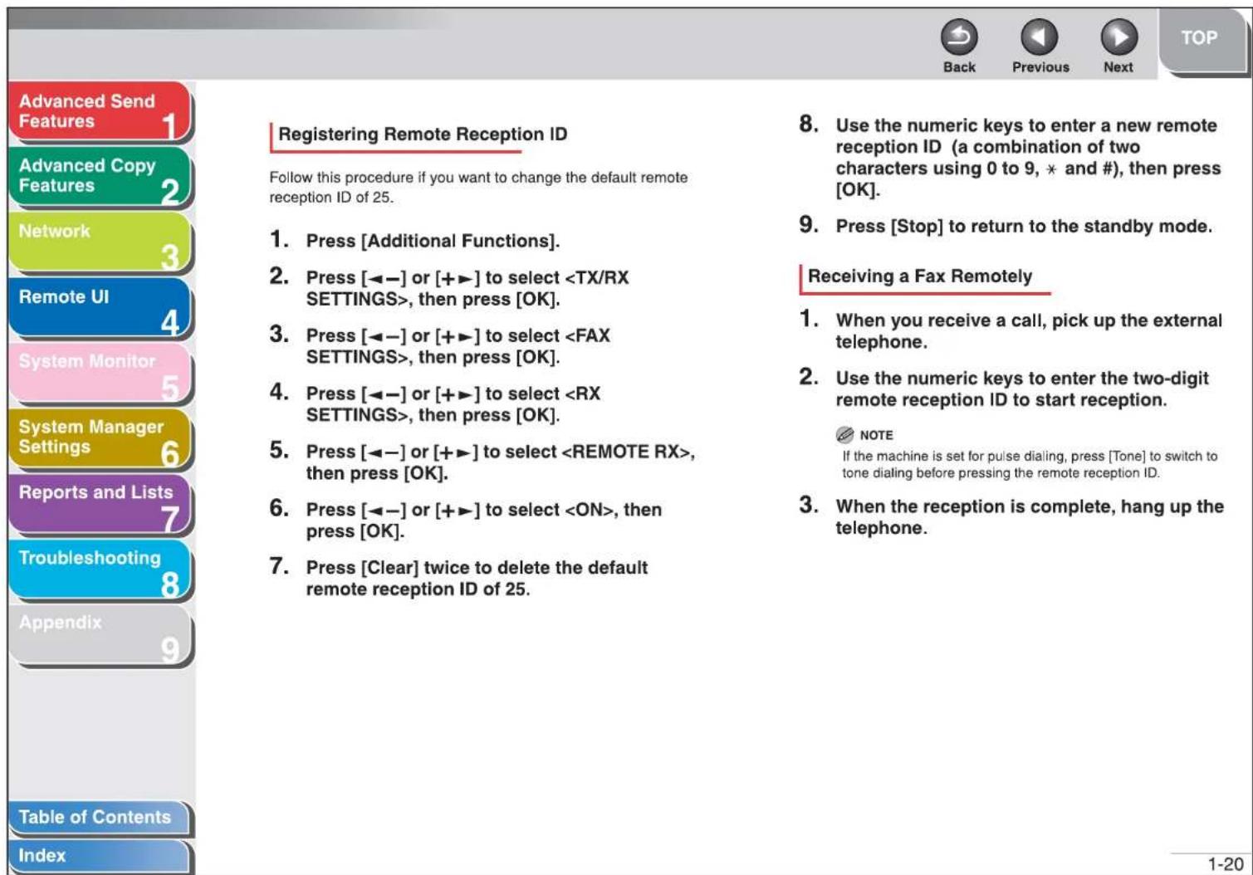Click 'Receiving a Fax Remotely' heading
The height and width of the screenshot is (875, 1253).
pos(920,276)
